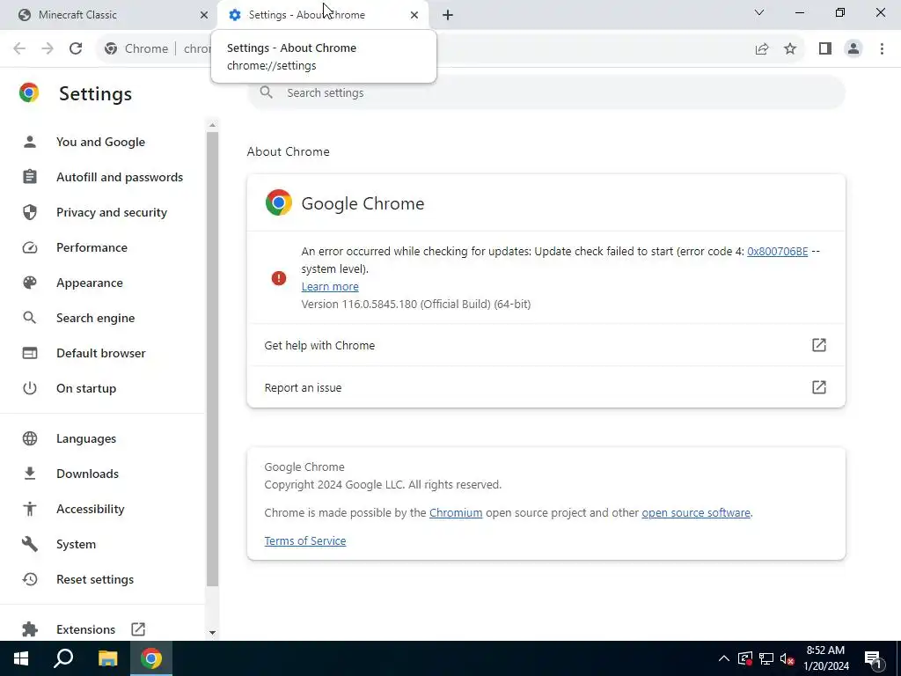Viewport: 901px width, 676px height.
Task: Click the back navigation arrow
Action: point(19,48)
